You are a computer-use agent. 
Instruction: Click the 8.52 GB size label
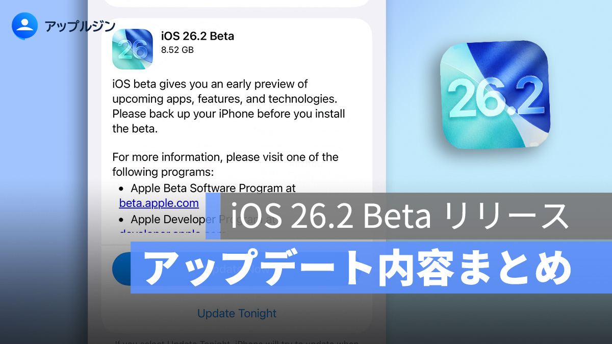coord(177,50)
